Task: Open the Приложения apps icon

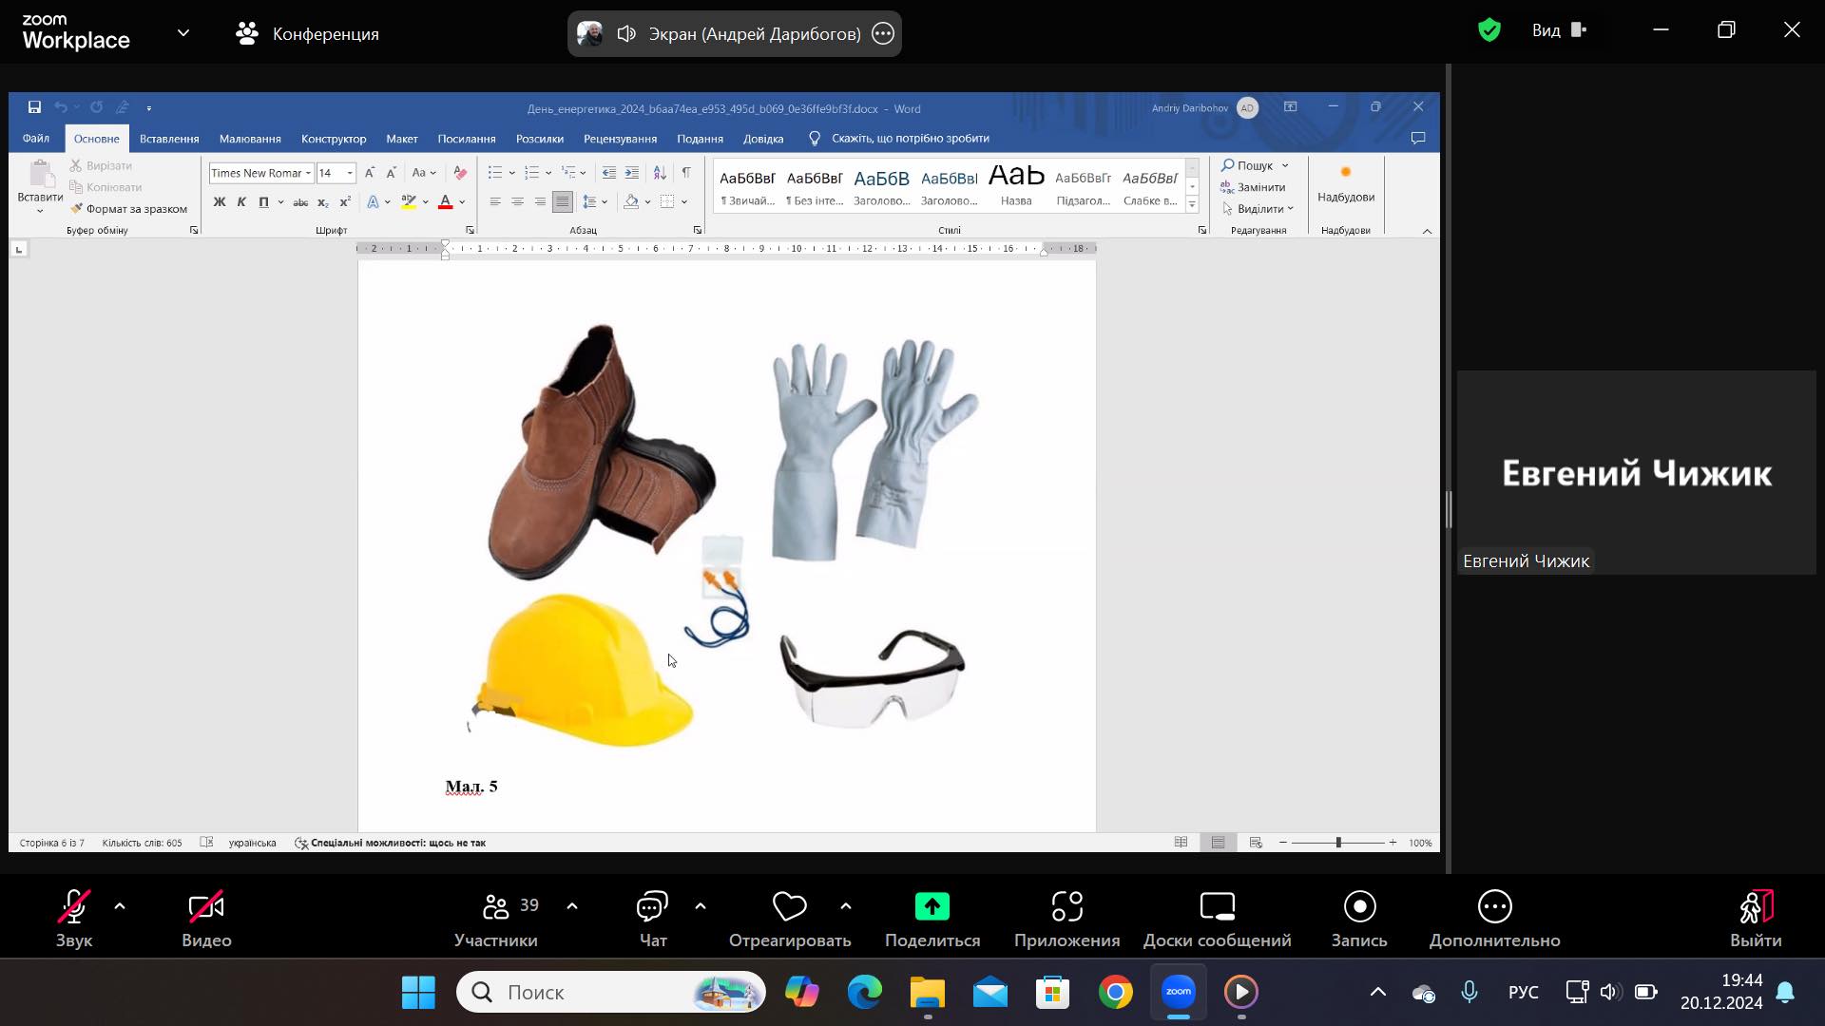Action: pyautogui.click(x=1066, y=907)
